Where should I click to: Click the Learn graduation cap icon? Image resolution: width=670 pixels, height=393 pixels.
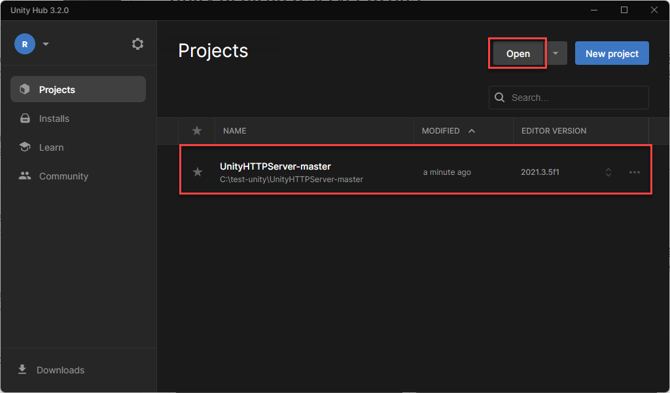point(25,147)
